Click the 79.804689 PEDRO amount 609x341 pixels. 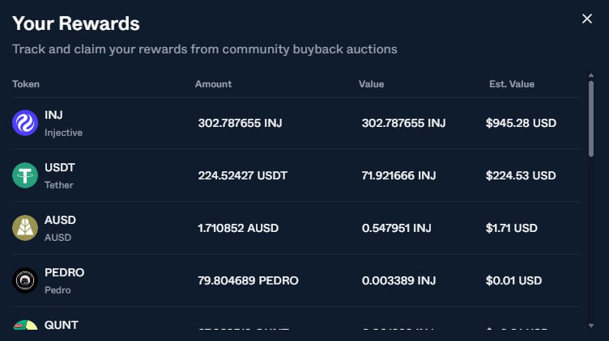pos(249,280)
